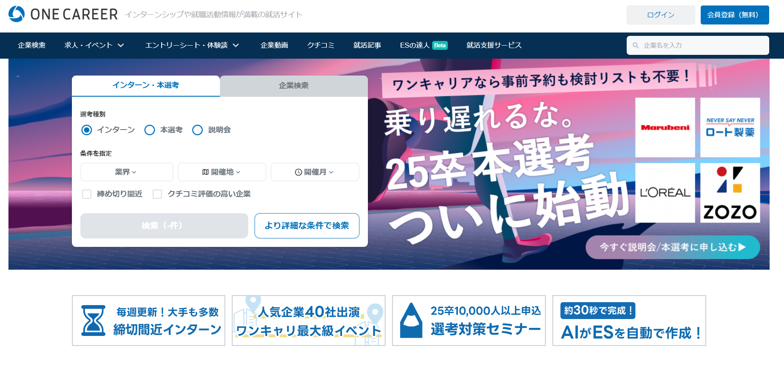Open the ロート製薬 logo tile
The width and height of the screenshot is (784, 368).
(x=730, y=127)
